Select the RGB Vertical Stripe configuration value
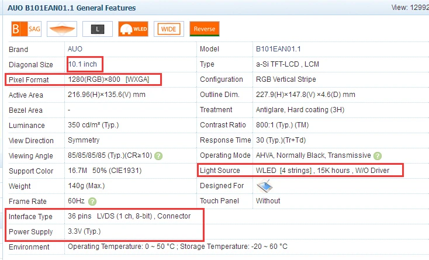This screenshot has height=260, width=429. [x=286, y=79]
